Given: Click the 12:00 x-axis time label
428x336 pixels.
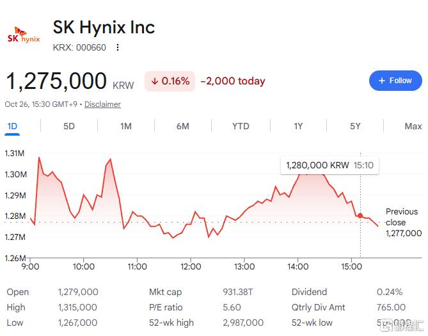Looking at the screenshot, I should (191, 266).
